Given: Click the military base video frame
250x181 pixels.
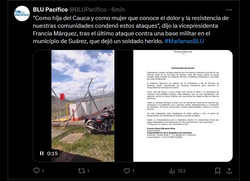Looking at the screenshot, I should click(x=83, y=106).
